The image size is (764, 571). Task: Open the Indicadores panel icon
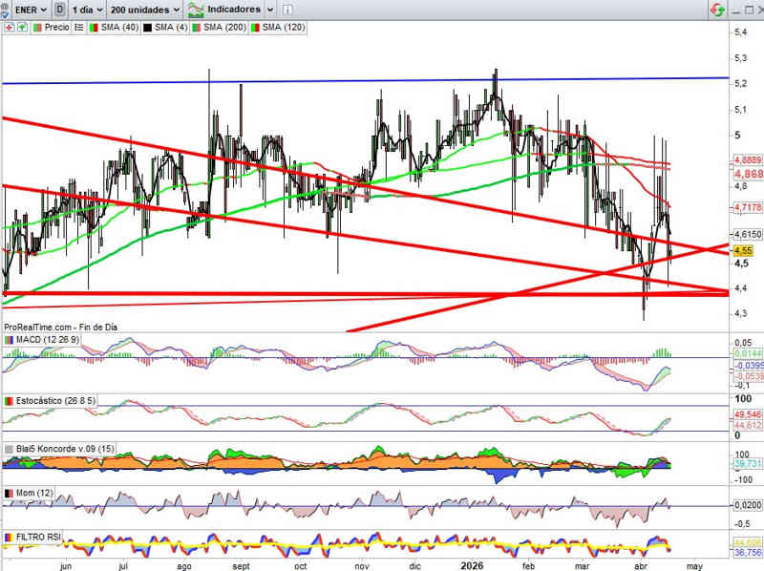197,9
